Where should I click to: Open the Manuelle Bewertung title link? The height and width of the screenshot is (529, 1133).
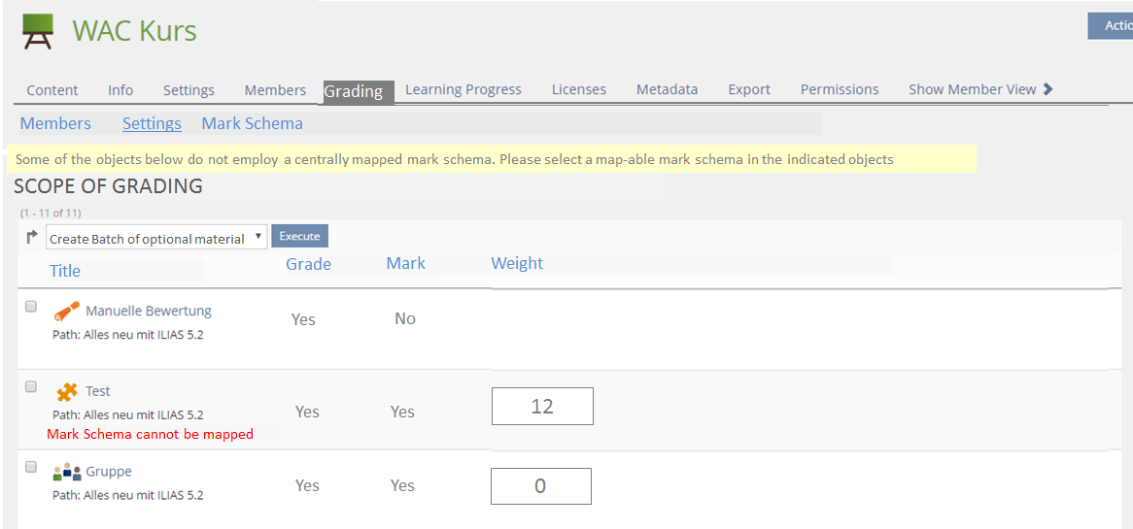pos(148,311)
